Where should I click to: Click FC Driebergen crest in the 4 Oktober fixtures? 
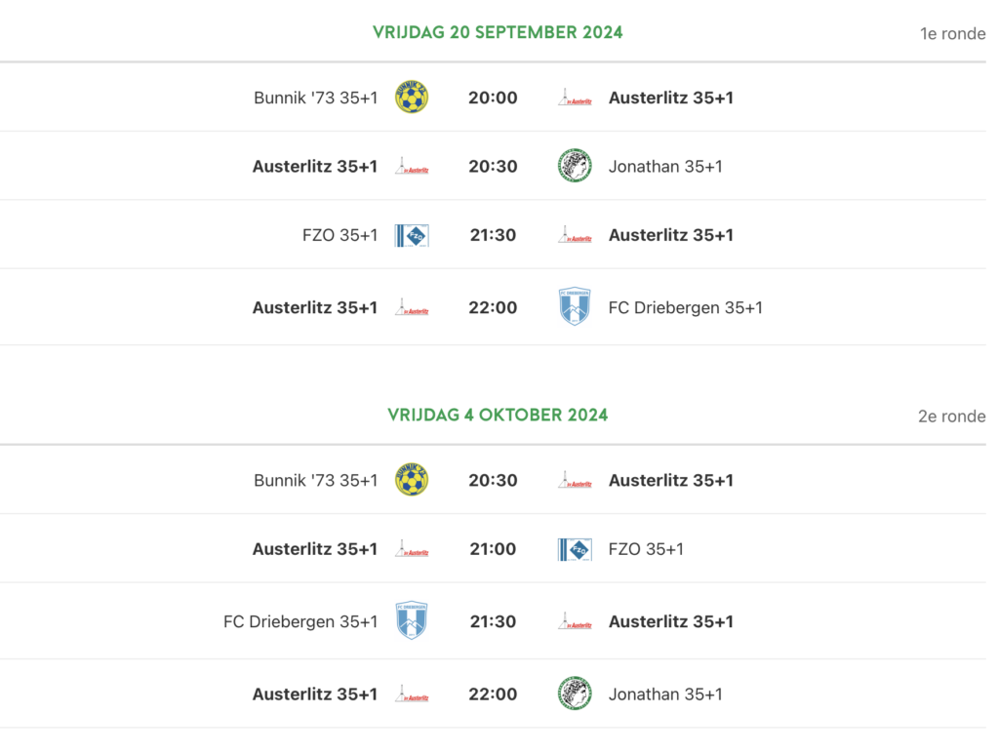411,620
